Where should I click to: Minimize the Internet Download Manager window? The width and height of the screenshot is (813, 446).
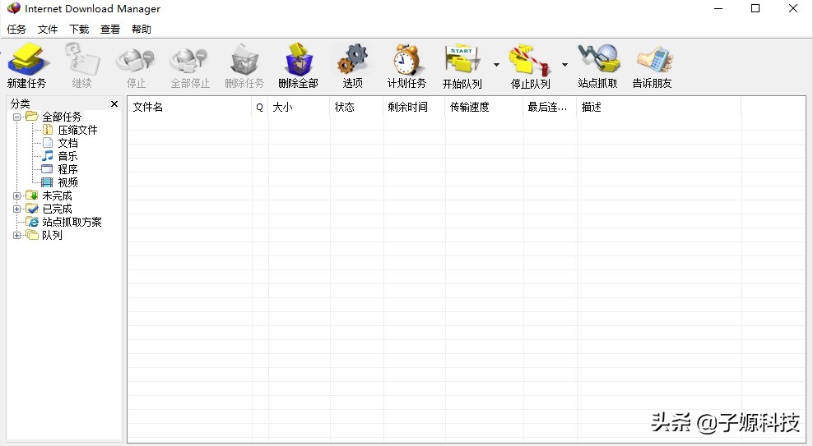click(718, 8)
